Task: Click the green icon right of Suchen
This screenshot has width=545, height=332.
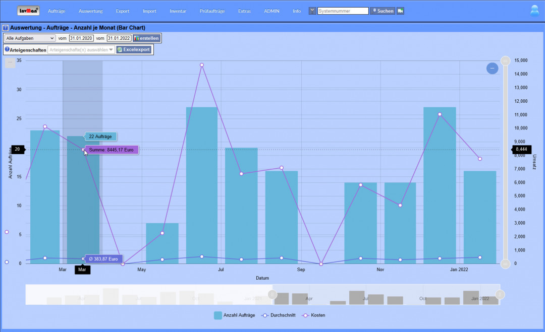Action: click(400, 11)
